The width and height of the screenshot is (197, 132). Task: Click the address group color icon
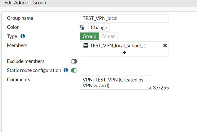click(82, 27)
